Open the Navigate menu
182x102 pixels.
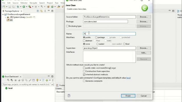(33, 3)
